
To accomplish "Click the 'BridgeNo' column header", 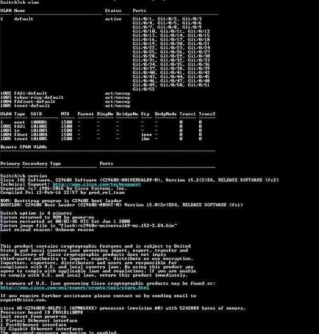I will coord(127,114).
